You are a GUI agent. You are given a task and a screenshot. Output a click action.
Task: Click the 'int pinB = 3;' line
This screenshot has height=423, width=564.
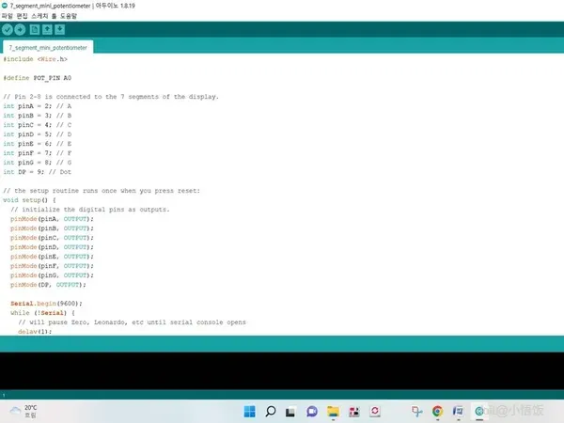pyautogui.click(x=37, y=116)
